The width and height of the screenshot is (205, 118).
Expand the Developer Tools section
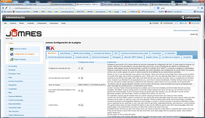point(24,74)
